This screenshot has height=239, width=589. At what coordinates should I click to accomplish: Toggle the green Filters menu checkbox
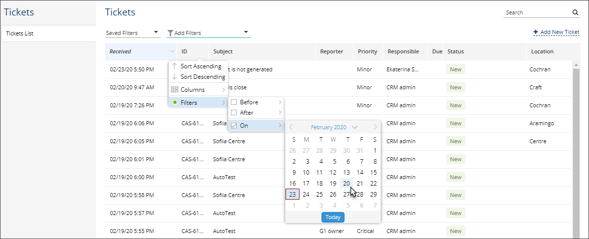(x=174, y=102)
